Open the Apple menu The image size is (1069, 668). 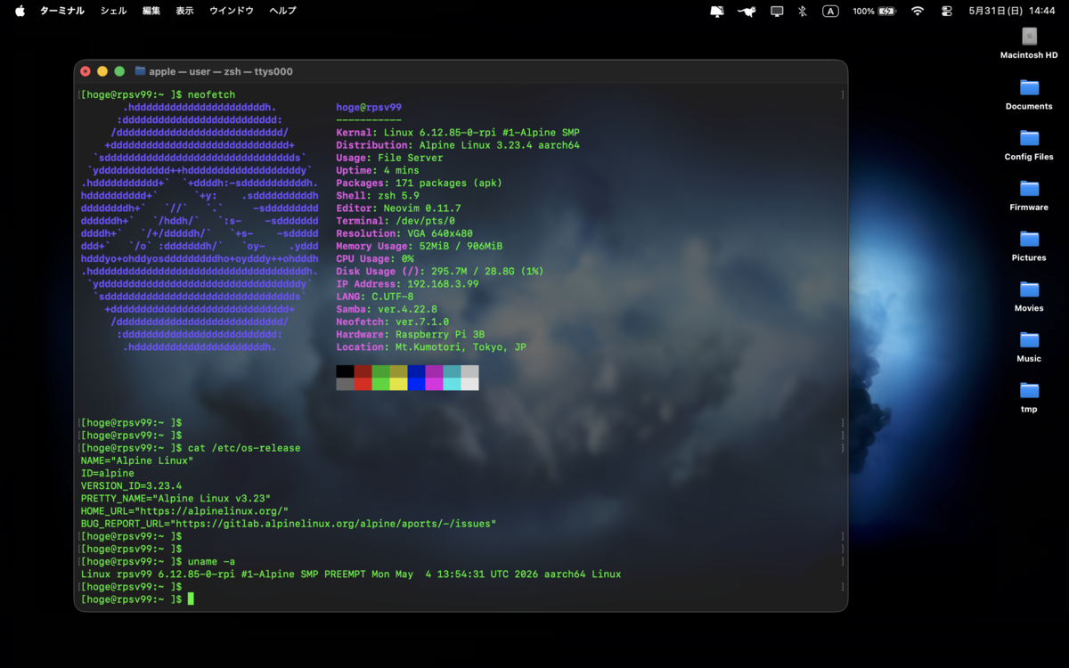[x=20, y=11]
